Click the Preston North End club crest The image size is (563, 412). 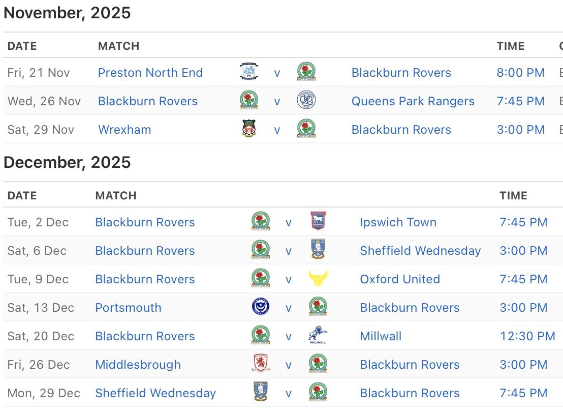[x=249, y=72]
